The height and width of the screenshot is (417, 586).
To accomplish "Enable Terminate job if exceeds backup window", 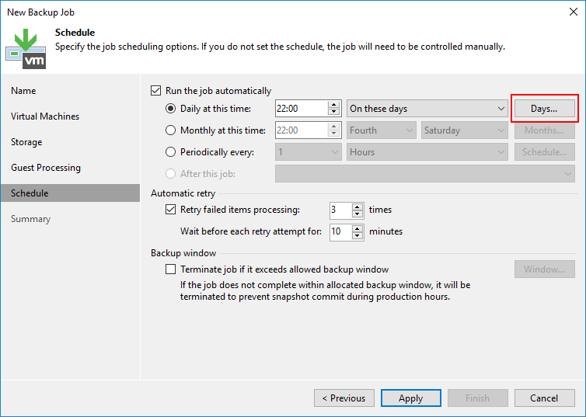I will pyautogui.click(x=171, y=269).
